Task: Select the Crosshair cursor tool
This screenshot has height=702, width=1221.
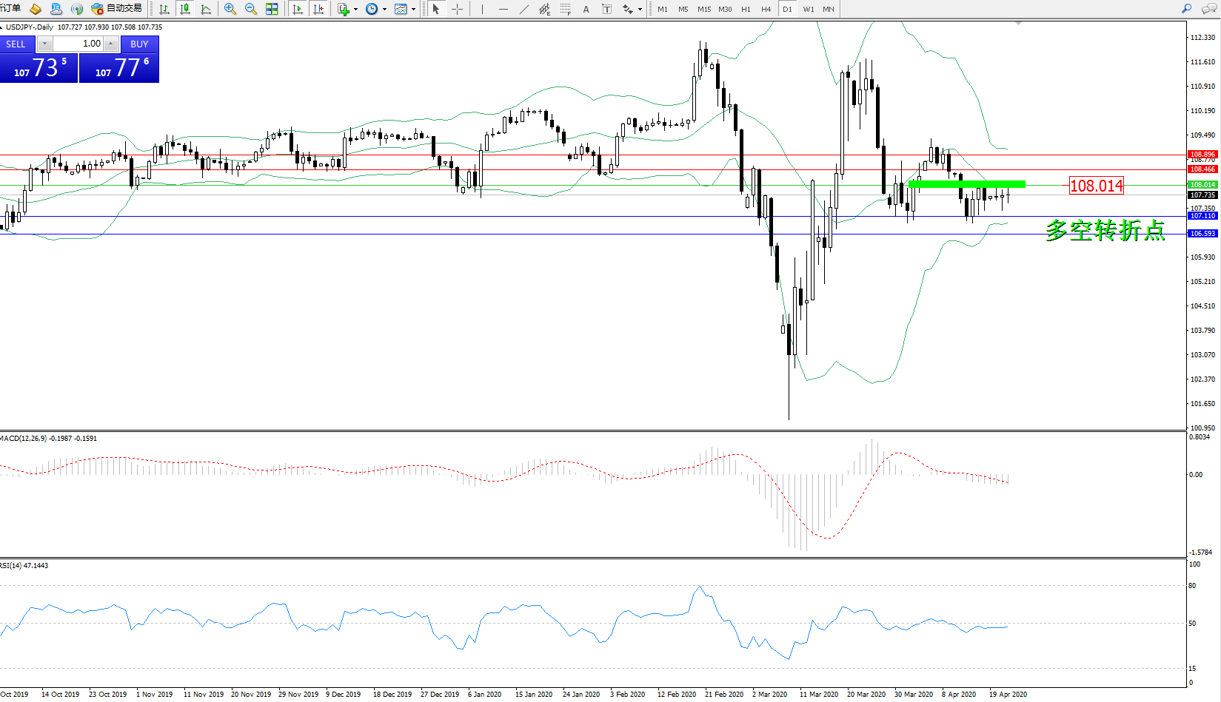Action: pyautogui.click(x=458, y=9)
